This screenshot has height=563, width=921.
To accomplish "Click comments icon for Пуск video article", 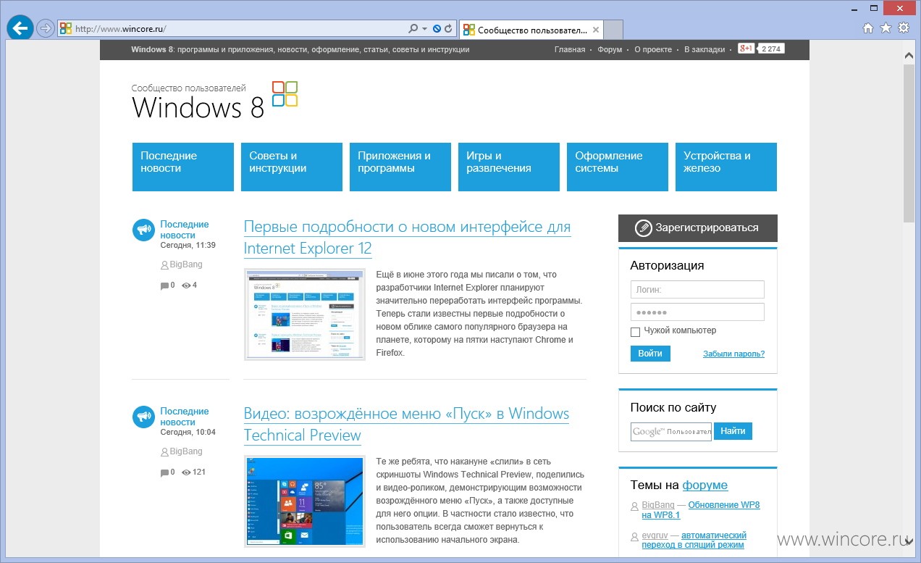I will point(164,472).
